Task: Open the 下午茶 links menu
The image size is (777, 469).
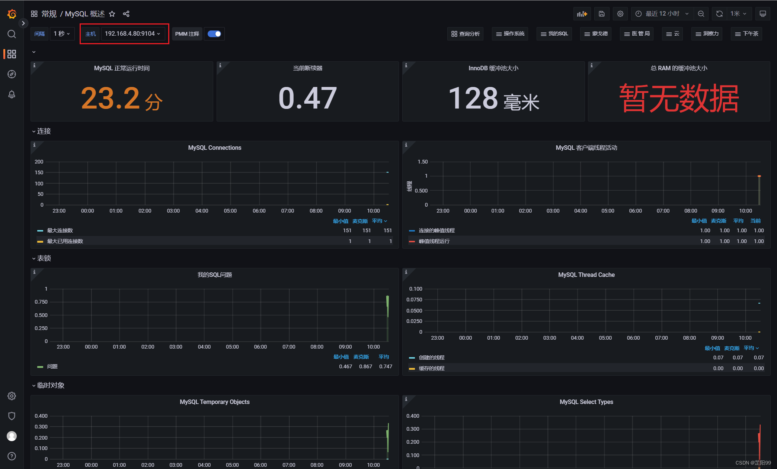Action: coord(746,34)
